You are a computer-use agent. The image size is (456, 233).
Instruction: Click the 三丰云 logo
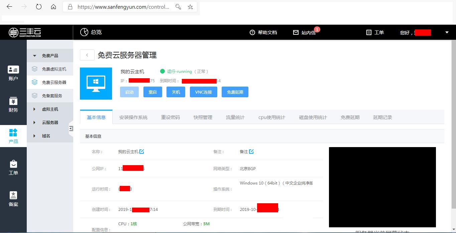(24, 32)
